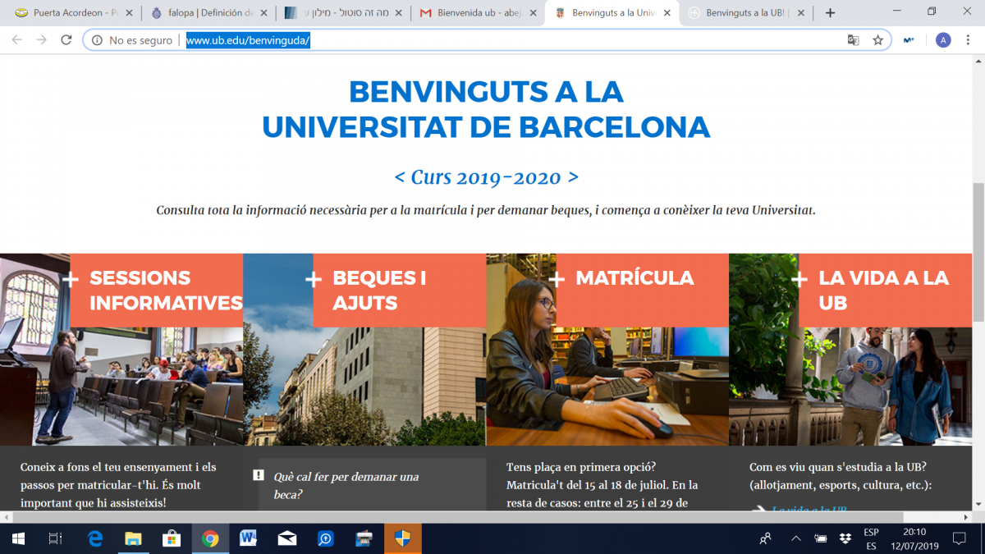The height and width of the screenshot is (554, 985).
Task: Select the active Benvinguts a la Univ tab
Action: tap(611, 13)
